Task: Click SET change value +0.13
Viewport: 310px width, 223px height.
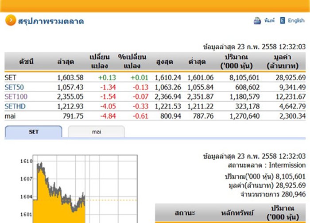Action: click(x=107, y=77)
